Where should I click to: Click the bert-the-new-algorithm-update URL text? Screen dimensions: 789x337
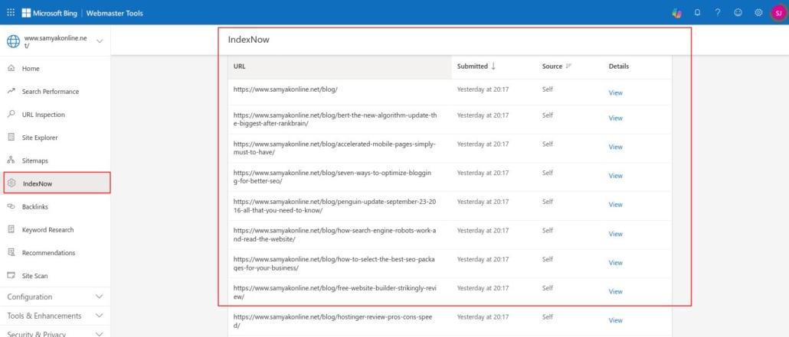pos(335,119)
